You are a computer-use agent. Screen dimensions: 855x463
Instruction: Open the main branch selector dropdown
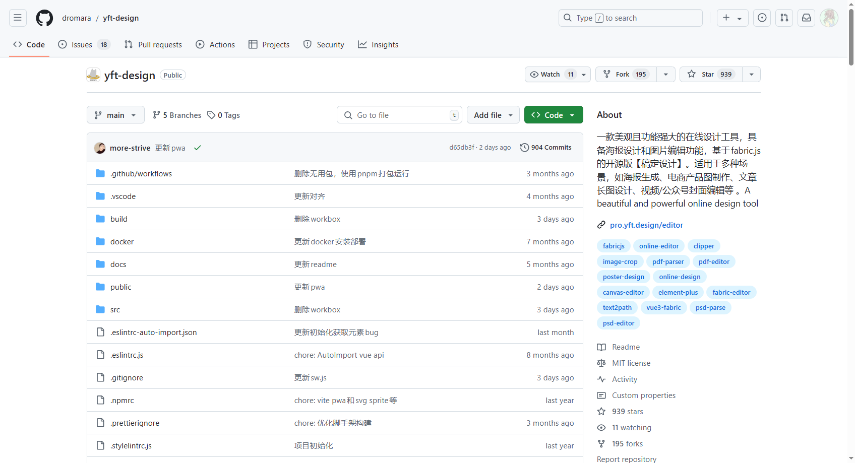pos(115,115)
